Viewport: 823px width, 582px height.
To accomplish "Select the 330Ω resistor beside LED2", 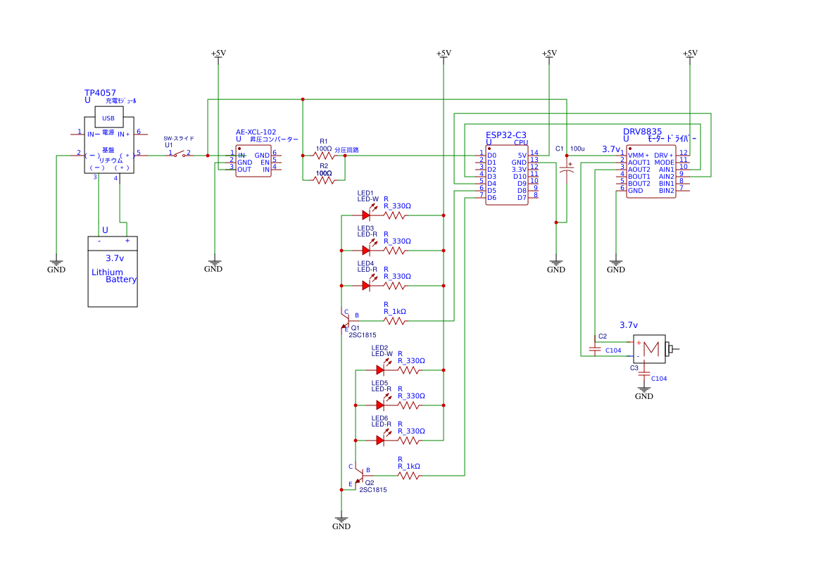I will coord(409,370).
